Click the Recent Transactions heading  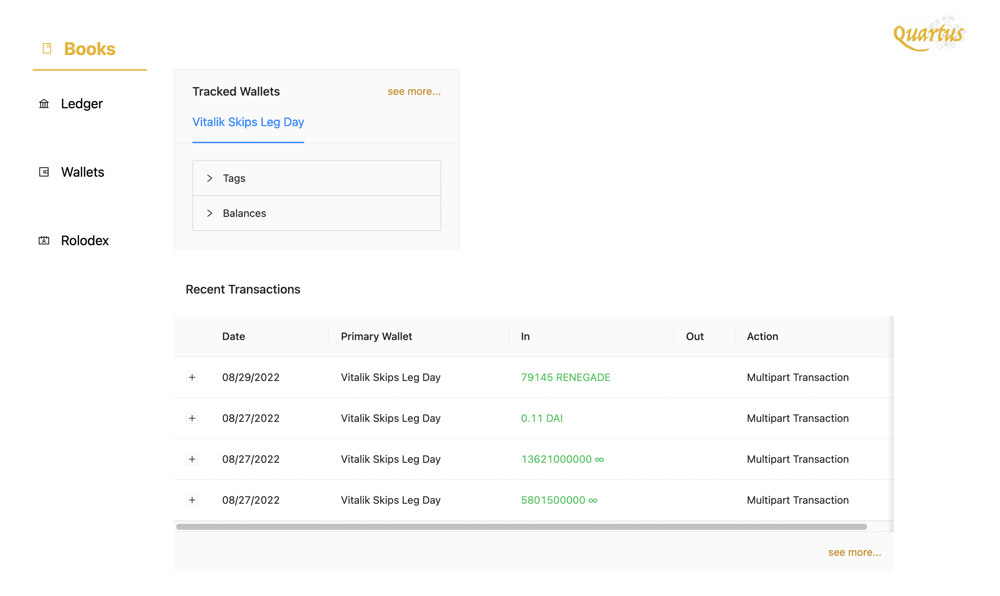pos(243,289)
